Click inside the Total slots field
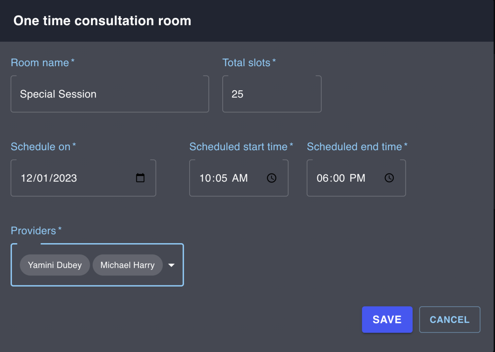 pyautogui.click(x=272, y=94)
